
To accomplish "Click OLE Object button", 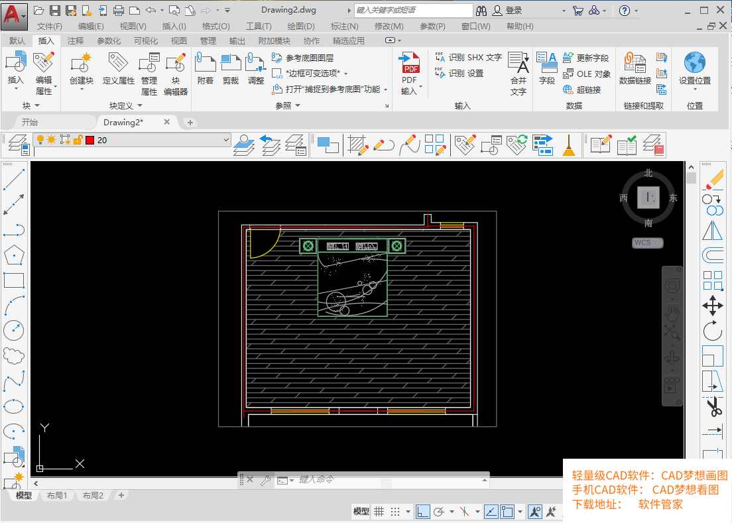I will click(587, 74).
